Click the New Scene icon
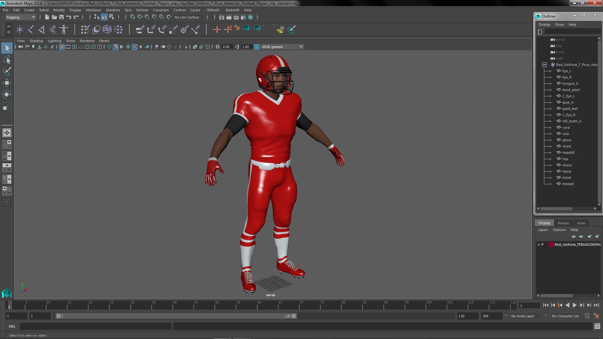The width and height of the screenshot is (603, 339). click(x=47, y=17)
